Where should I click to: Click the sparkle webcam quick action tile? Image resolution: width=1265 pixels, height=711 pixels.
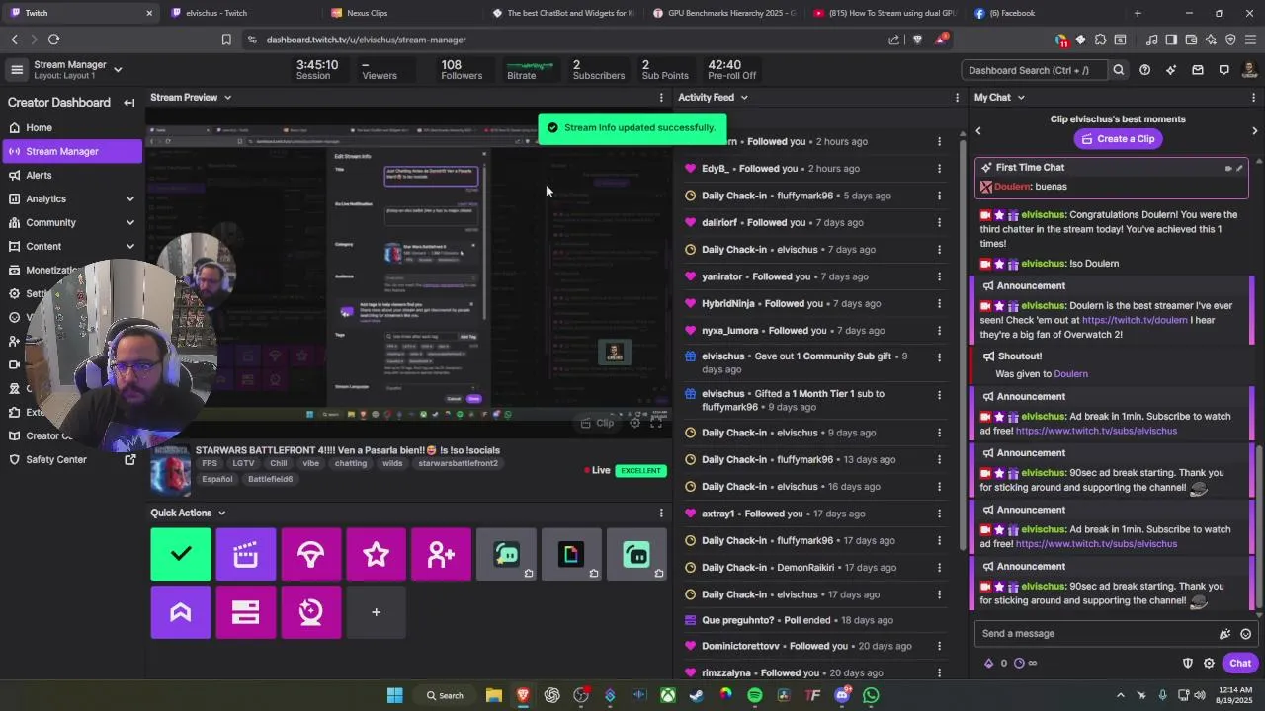(311, 612)
